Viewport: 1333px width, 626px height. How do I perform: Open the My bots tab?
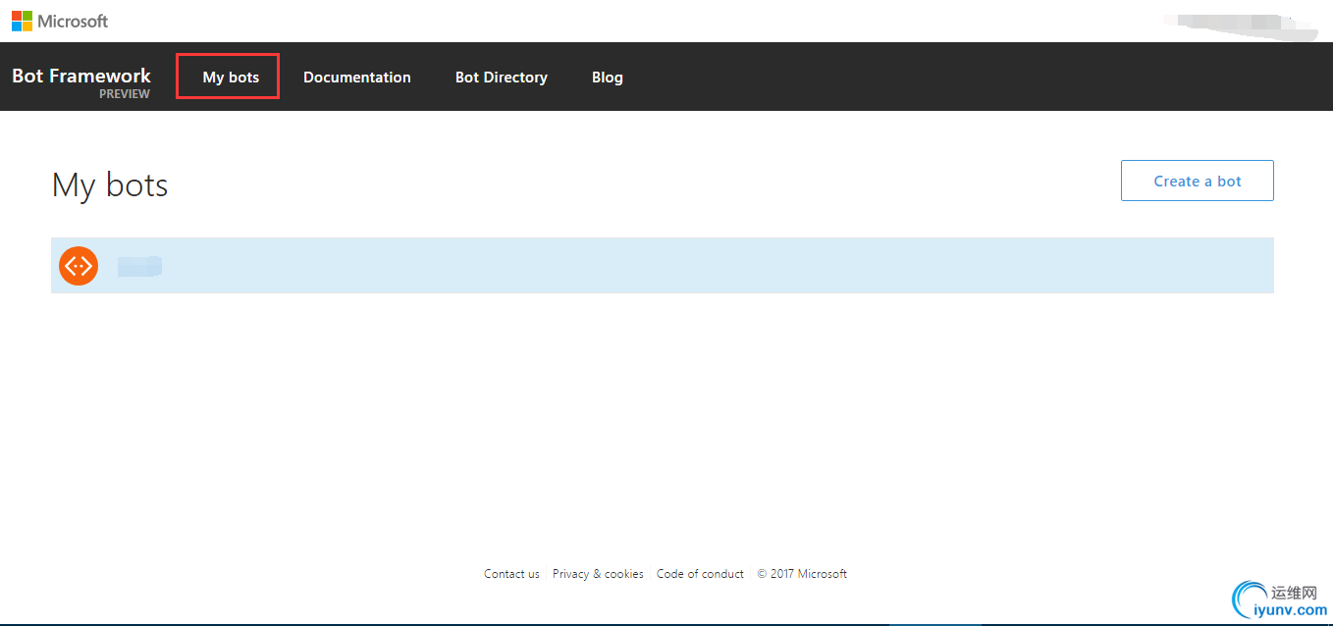(231, 77)
